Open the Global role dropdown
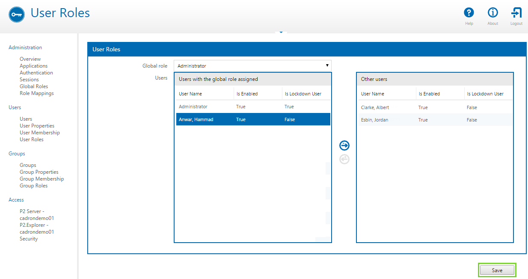Viewport: 528px width, 279px height. pos(252,66)
